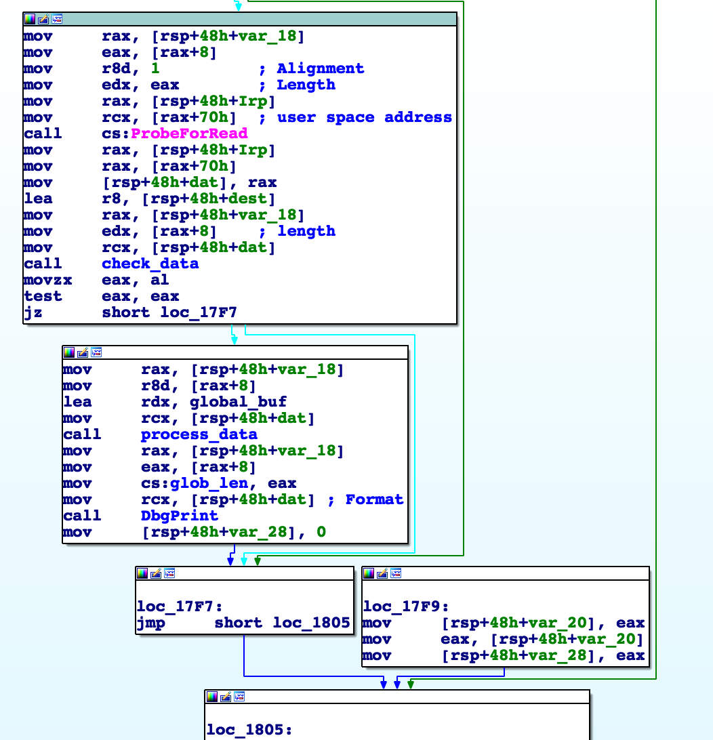
Task: Click the pencil edit icon in the ProbeForRead block
Action: 43,19
